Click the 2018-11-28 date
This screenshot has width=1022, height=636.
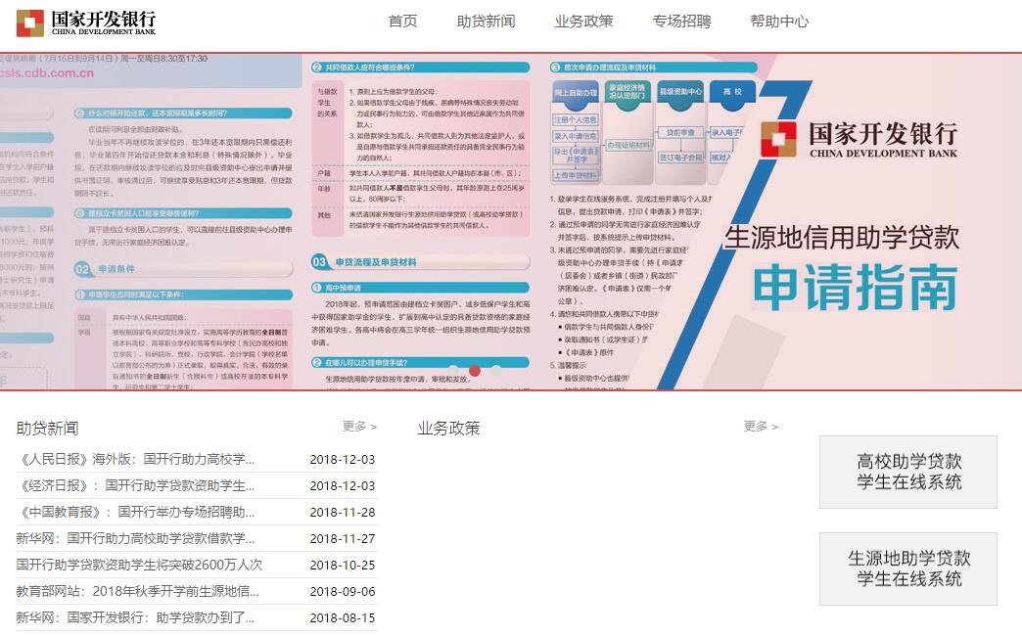pos(343,512)
